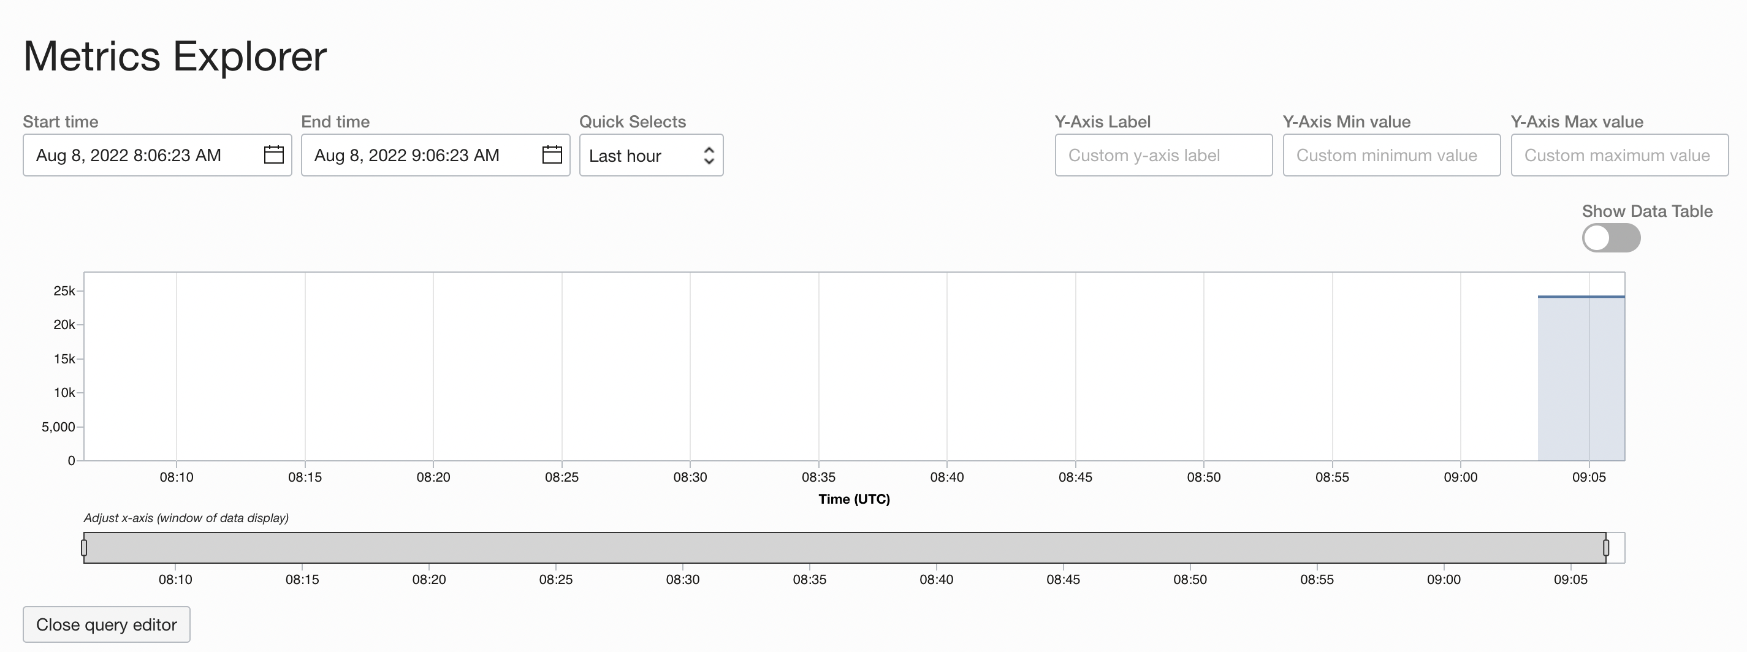Click the '5,000' y-axis label
This screenshot has height=652, width=1747.
pyautogui.click(x=58, y=427)
